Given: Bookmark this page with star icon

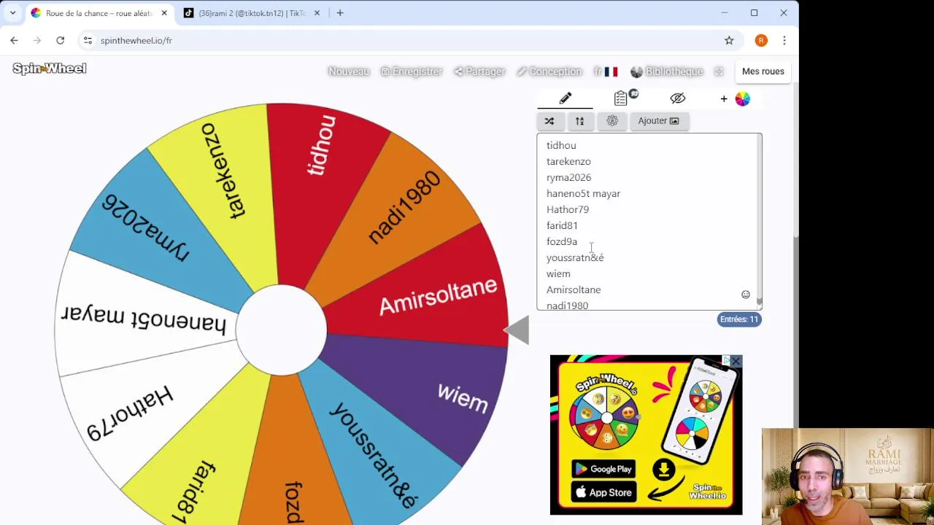Looking at the screenshot, I should point(729,40).
